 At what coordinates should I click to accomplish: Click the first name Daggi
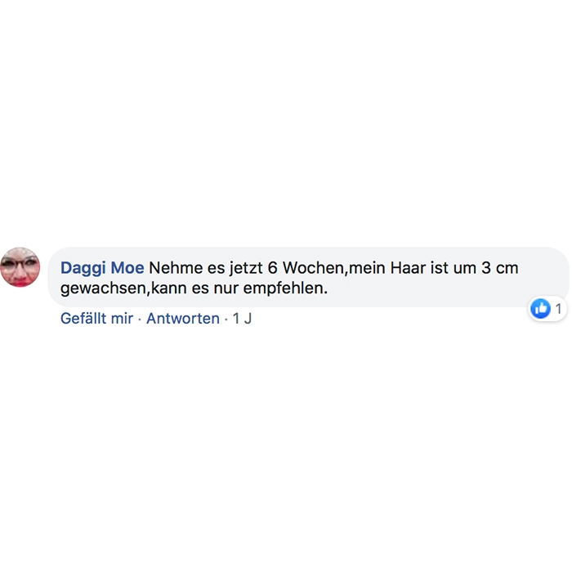(x=84, y=268)
